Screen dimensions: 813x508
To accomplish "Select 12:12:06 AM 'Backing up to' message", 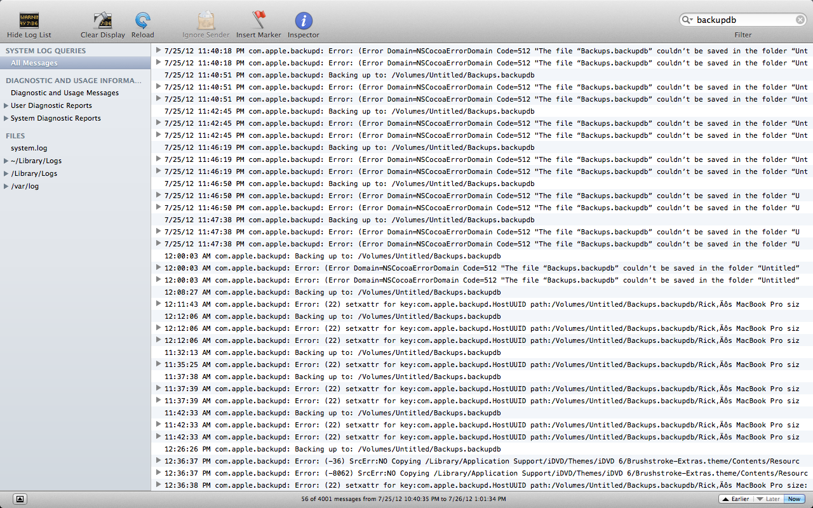I will pos(482,316).
